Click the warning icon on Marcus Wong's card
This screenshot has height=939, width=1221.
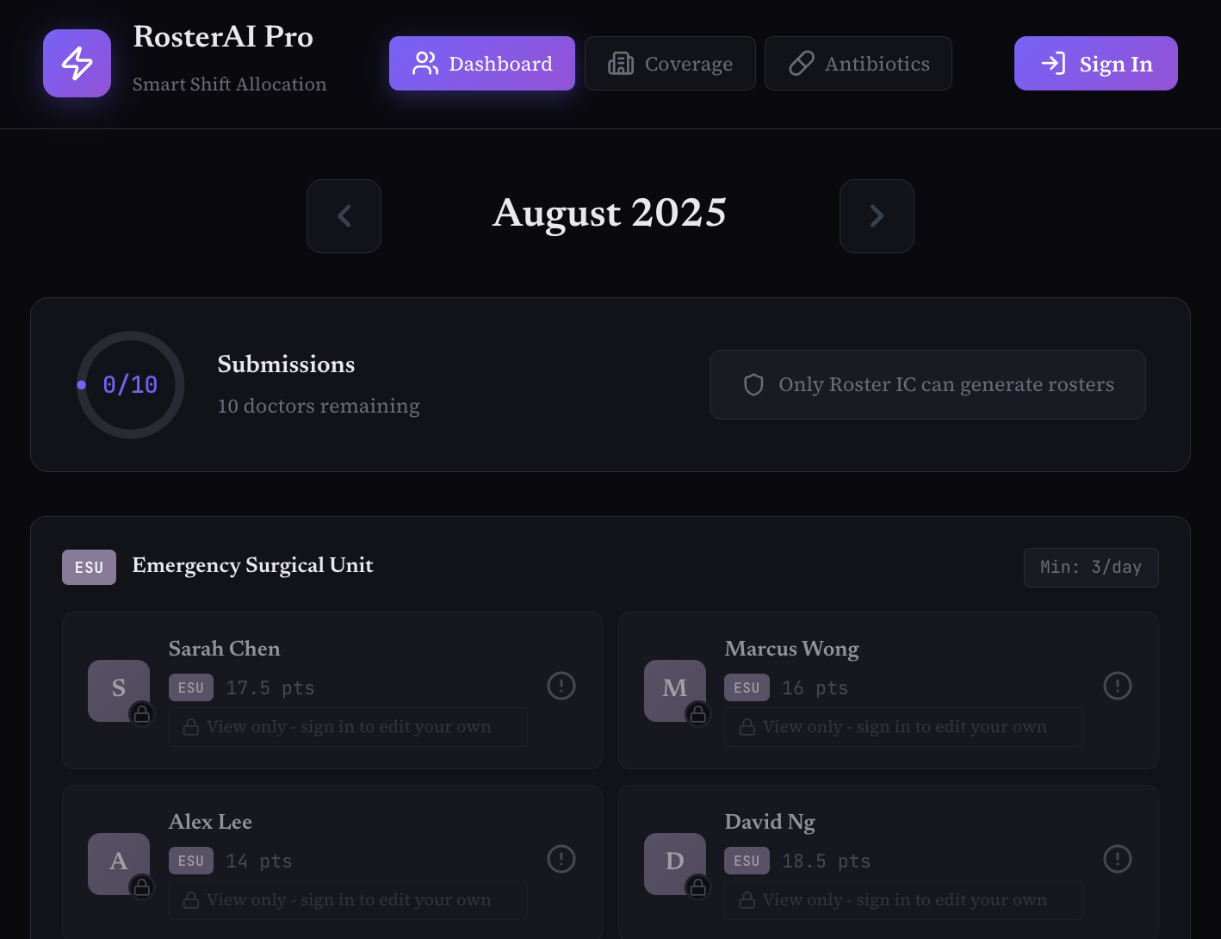pos(1117,686)
